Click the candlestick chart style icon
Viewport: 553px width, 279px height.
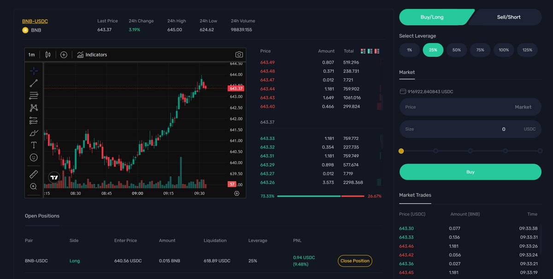tap(47, 54)
